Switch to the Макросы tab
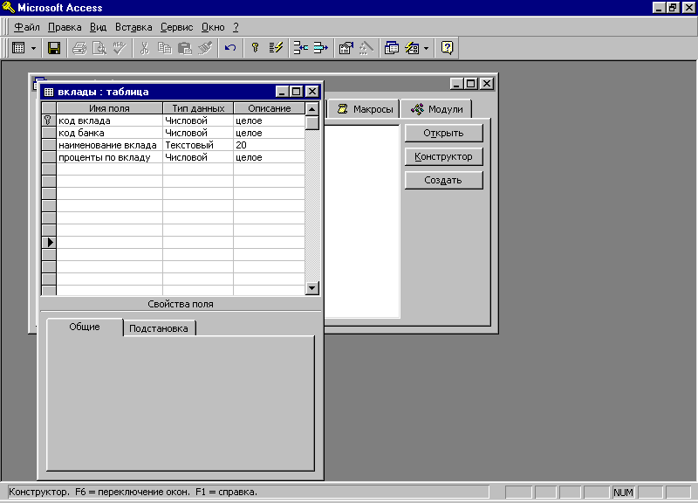 click(364, 109)
